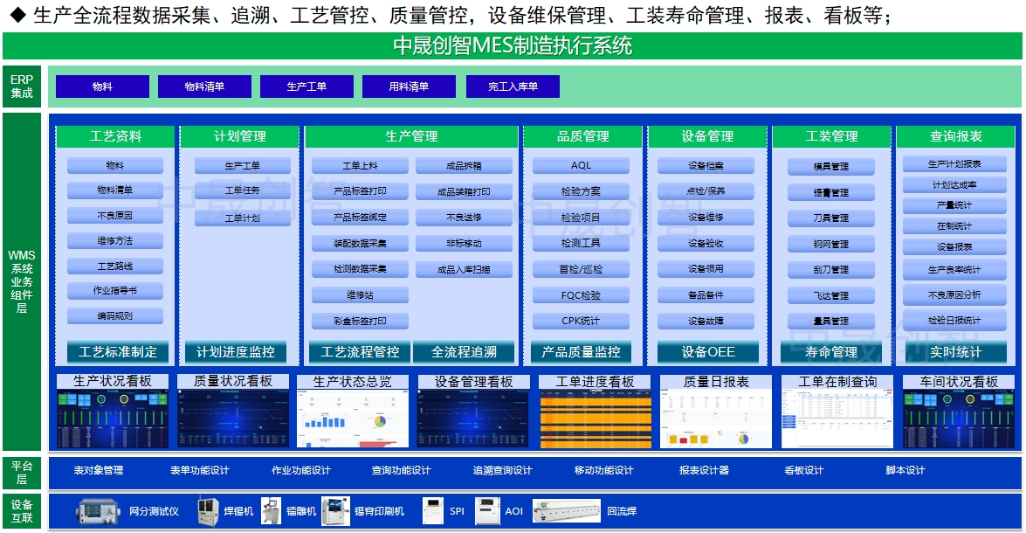1026x533 pixels.
Task: Click the FQC检验 item
Action: click(581, 295)
